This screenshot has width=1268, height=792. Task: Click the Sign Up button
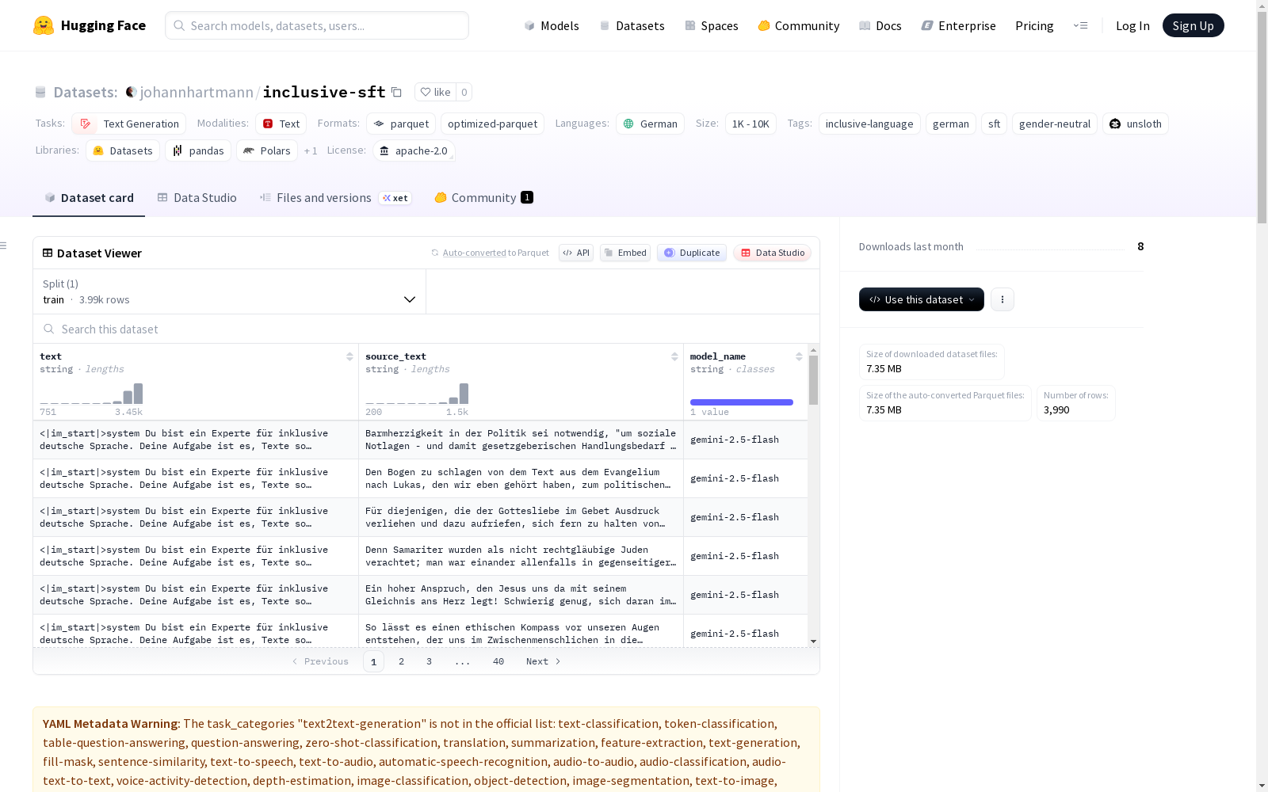[x=1193, y=25]
